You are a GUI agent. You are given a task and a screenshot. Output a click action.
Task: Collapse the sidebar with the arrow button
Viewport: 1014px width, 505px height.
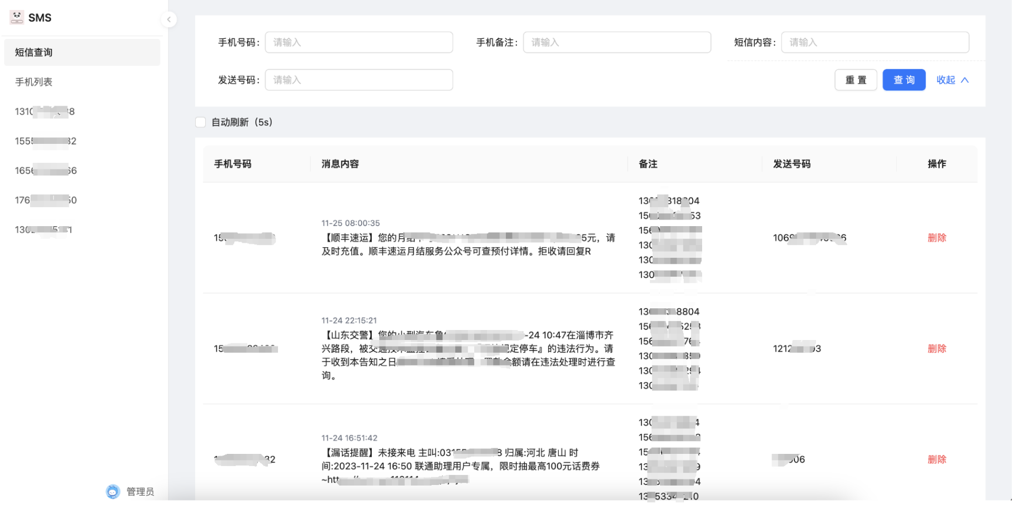[x=168, y=19]
